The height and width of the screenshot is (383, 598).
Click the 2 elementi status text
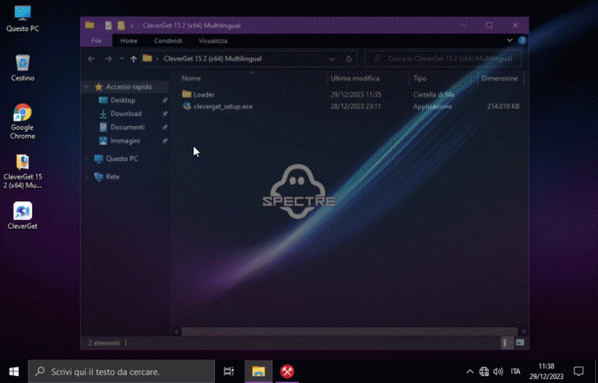click(x=105, y=343)
